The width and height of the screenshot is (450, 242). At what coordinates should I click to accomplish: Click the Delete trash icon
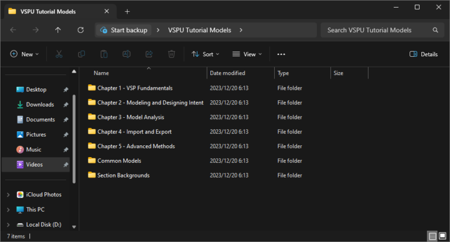[171, 54]
